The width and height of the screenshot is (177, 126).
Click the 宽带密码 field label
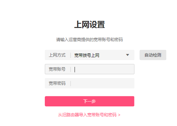pyautogui.click(x=57, y=83)
